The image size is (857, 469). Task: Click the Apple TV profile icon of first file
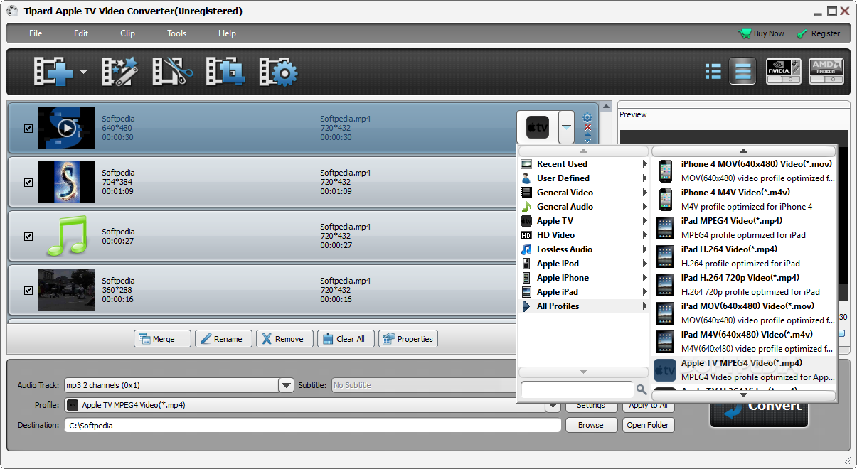538,128
